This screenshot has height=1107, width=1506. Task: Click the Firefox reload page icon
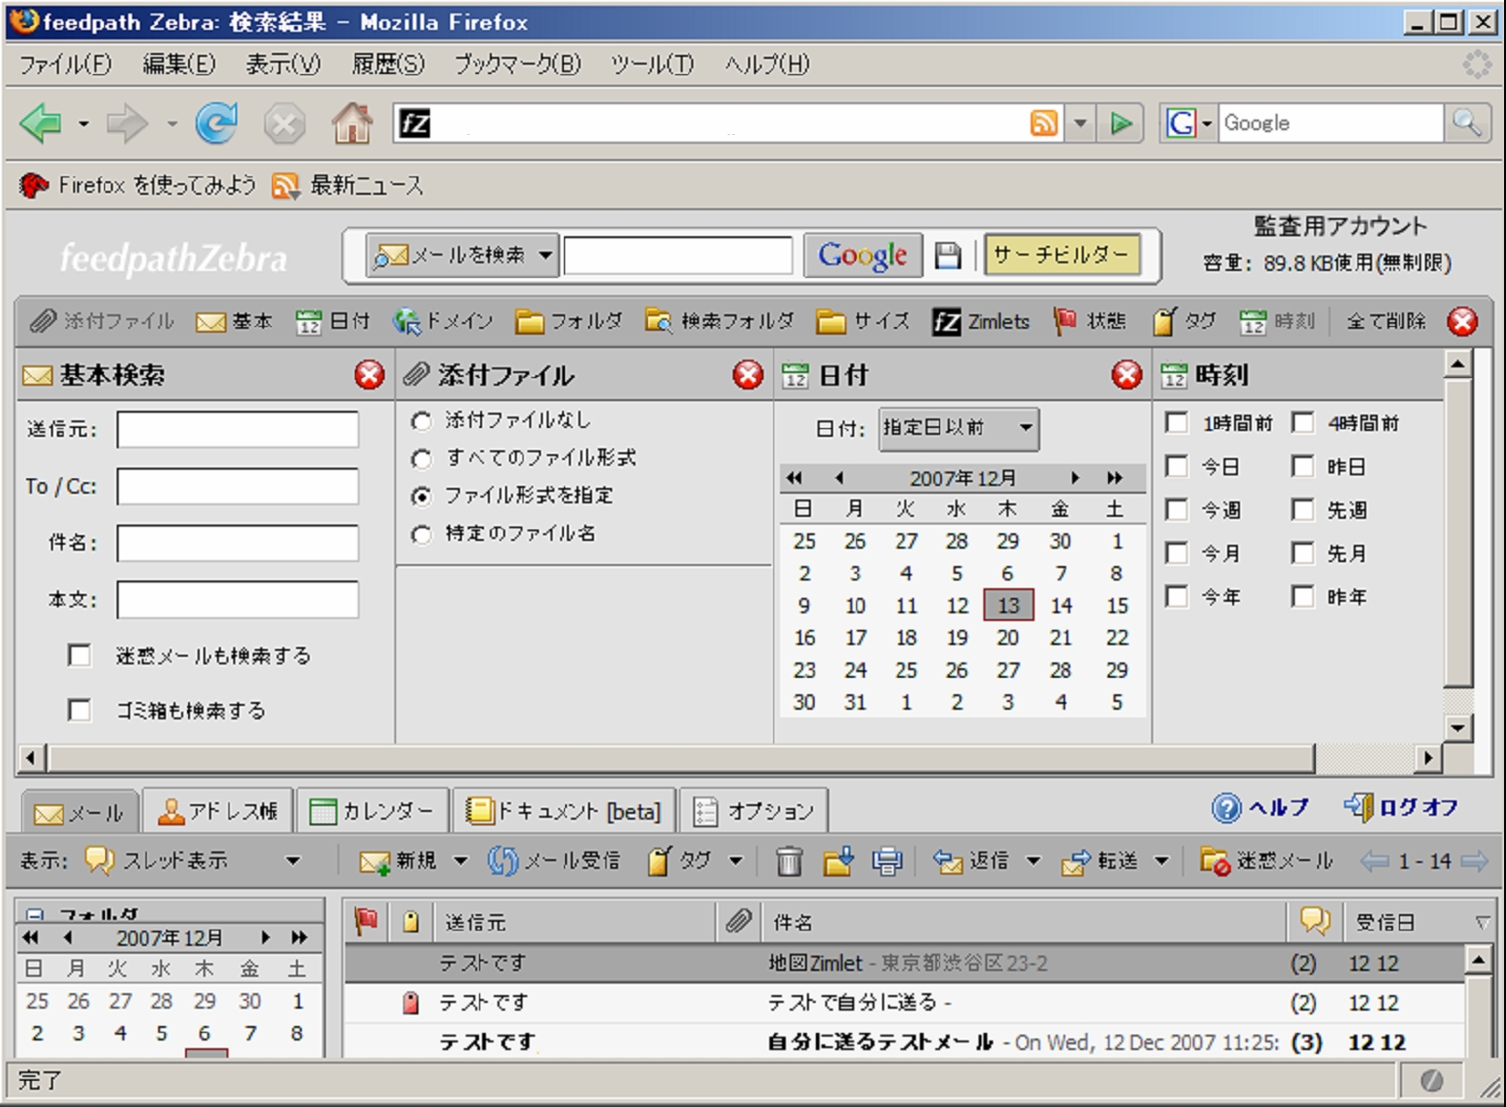[216, 123]
